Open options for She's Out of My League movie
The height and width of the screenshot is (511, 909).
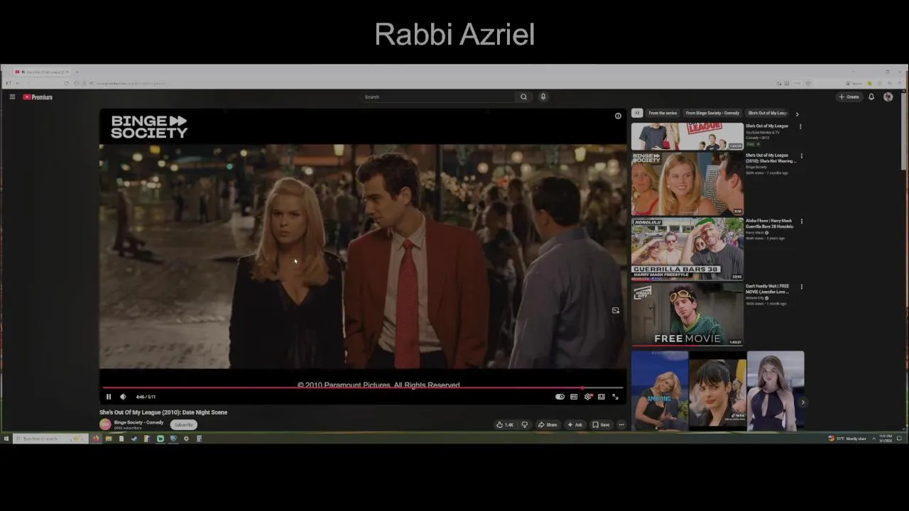800,127
